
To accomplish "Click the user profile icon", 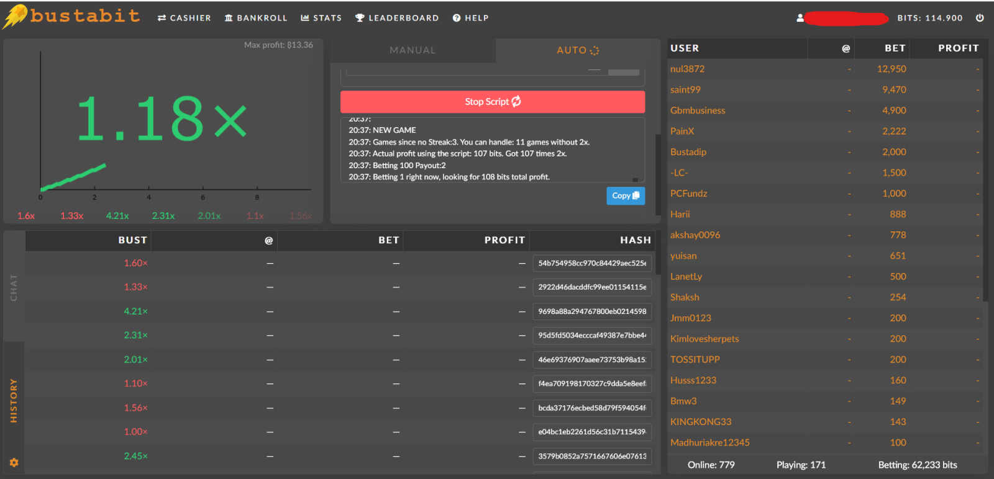I will pos(800,18).
